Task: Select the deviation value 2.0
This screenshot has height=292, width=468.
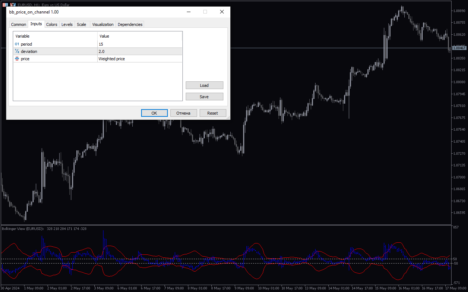Action: (x=140, y=51)
